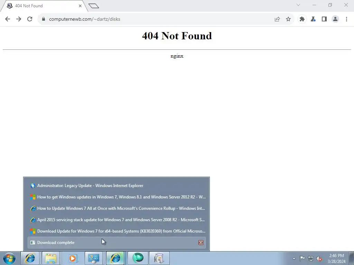Open network status tray icon
354x265 pixels.
[x=311, y=258]
